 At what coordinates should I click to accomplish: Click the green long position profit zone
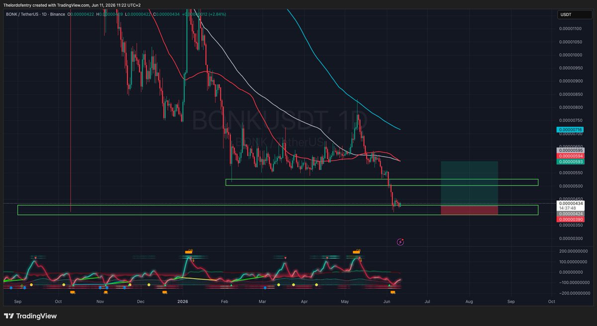click(469, 183)
